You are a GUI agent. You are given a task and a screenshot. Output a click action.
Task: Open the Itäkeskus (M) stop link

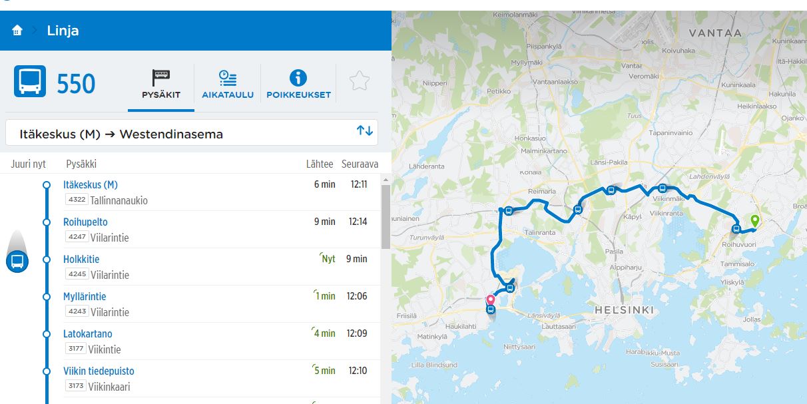(91, 184)
